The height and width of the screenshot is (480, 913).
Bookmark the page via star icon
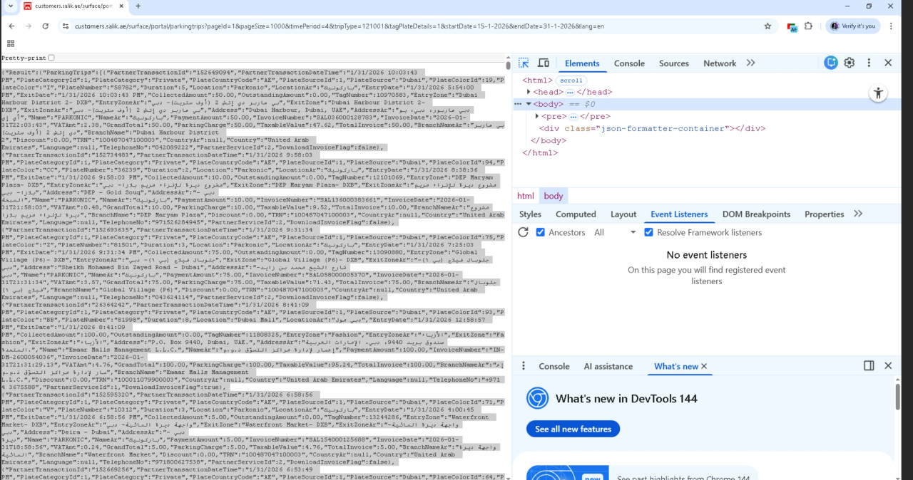(x=767, y=26)
